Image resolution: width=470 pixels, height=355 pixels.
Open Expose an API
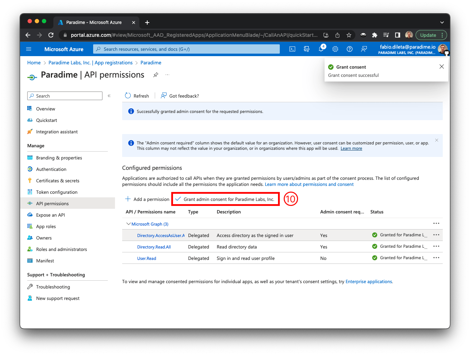click(x=50, y=215)
